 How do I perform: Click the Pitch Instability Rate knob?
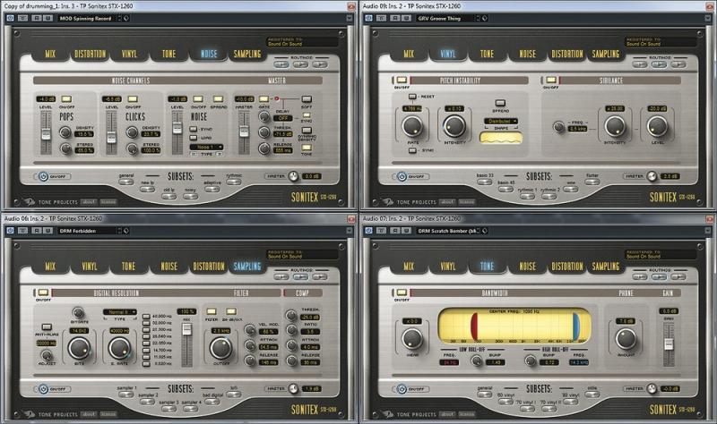coord(412,126)
